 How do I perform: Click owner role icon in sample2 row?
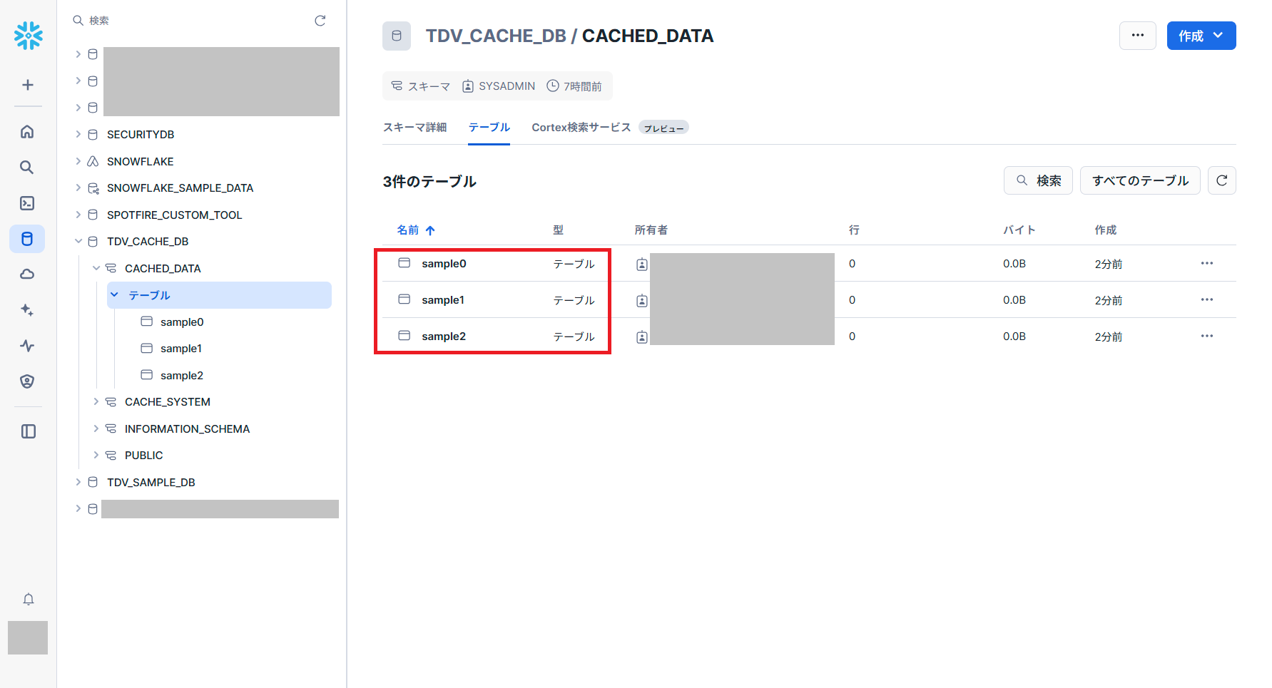(x=642, y=337)
